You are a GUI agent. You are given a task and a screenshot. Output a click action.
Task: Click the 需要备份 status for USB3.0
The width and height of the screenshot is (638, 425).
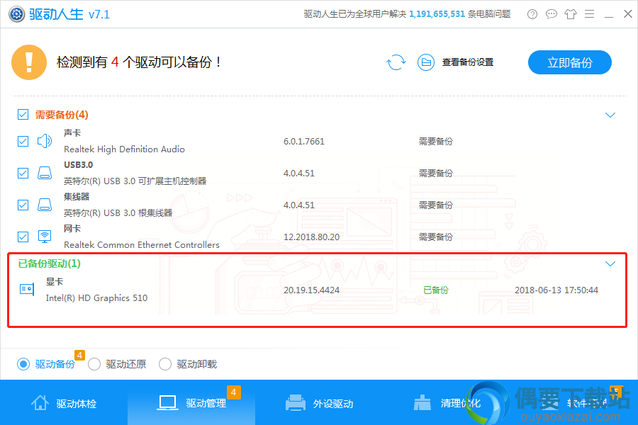pyautogui.click(x=436, y=174)
